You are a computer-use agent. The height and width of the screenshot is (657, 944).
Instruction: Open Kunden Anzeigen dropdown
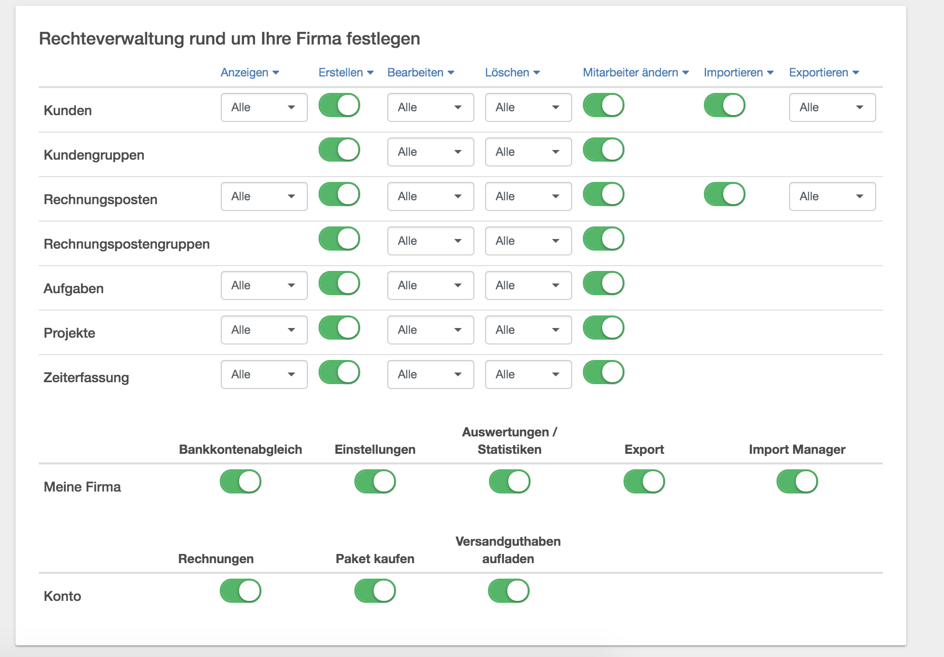pos(264,107)
